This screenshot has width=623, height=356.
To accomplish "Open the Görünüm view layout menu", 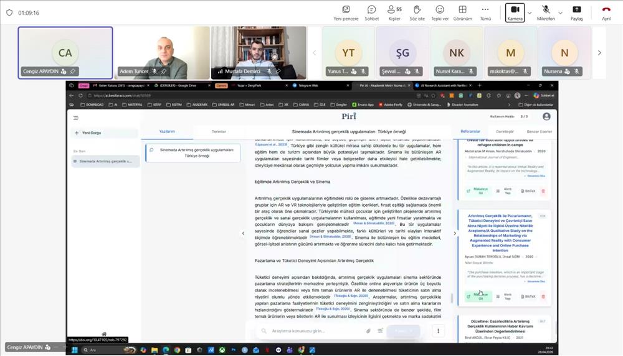I will click(462, 10).
